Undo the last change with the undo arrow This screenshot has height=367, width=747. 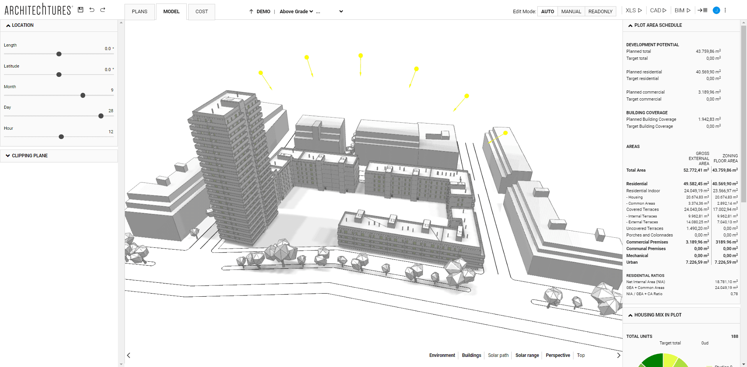[x=92, y=10]
